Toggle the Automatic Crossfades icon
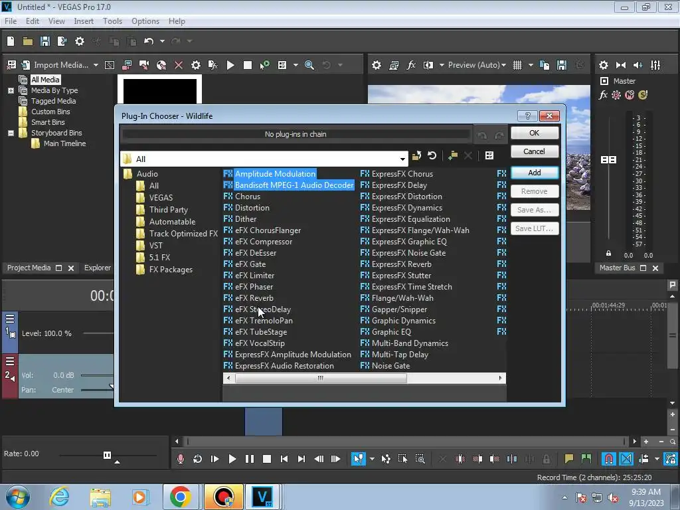The image size is (680, 510). coord(626,459)
